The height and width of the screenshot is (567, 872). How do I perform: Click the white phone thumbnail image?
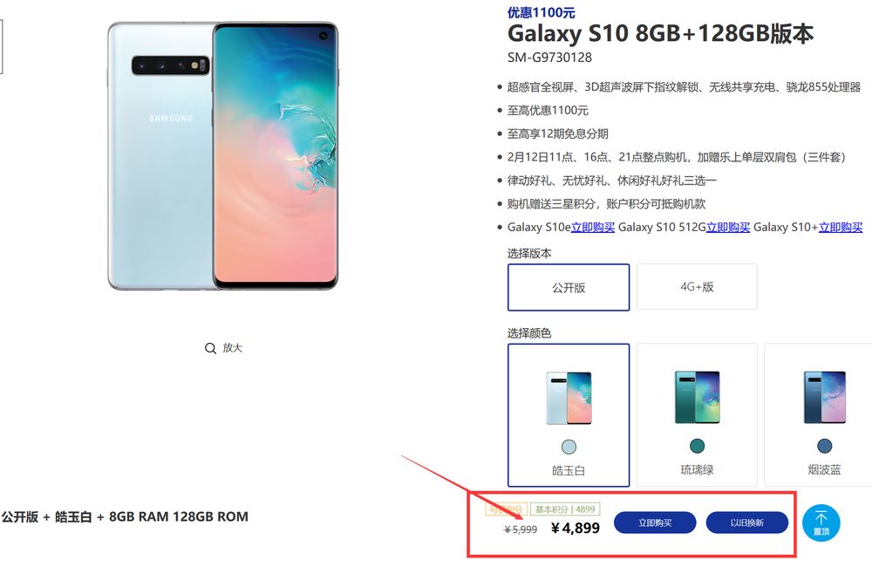pos(569,399)
